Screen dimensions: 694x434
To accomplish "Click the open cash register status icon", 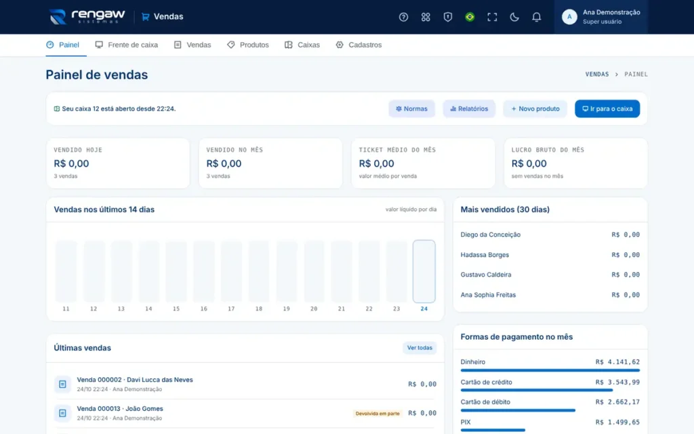I will click(x=57, y=108).
